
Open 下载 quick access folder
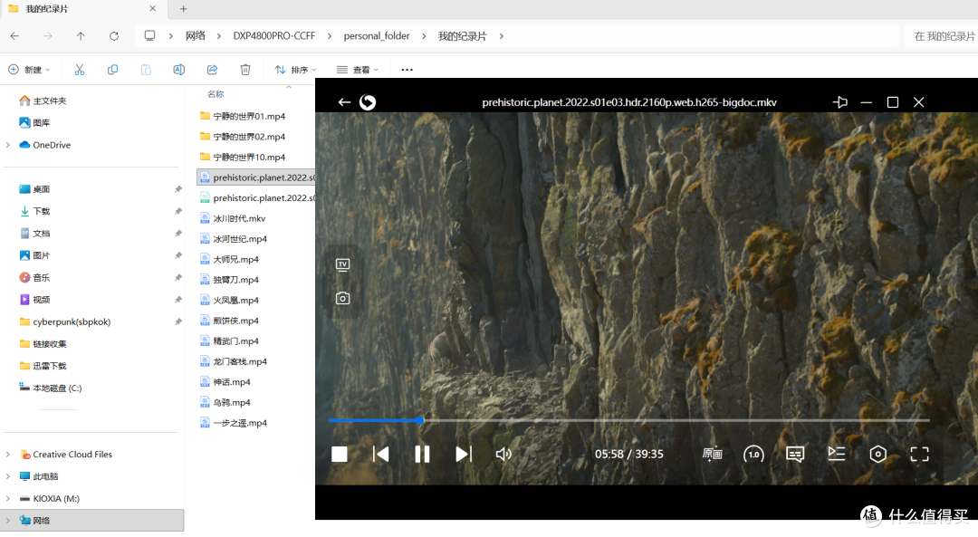point(34,211)
